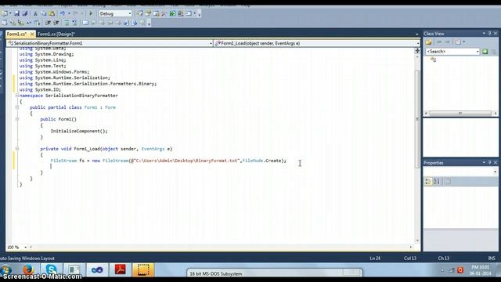
Task: Click the 'using System.IO;' line
Action: (40, 90)
